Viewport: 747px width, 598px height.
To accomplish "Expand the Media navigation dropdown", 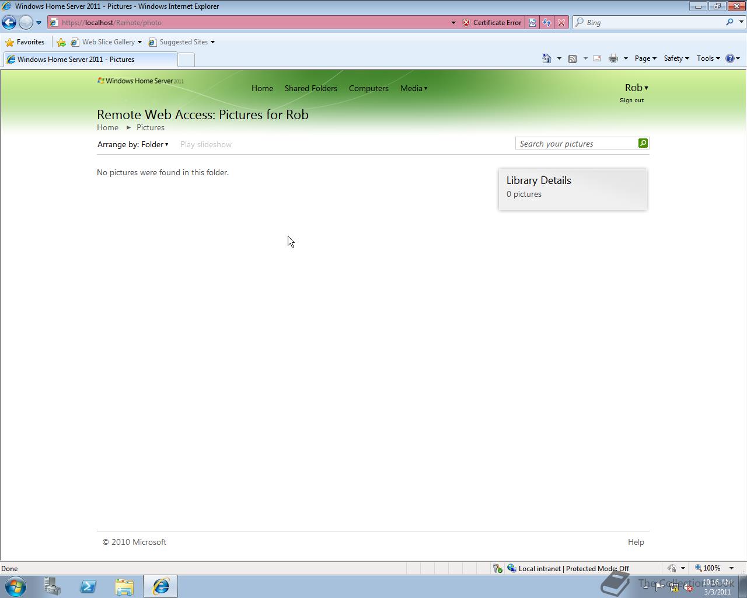I will click(x=414, y=88).
